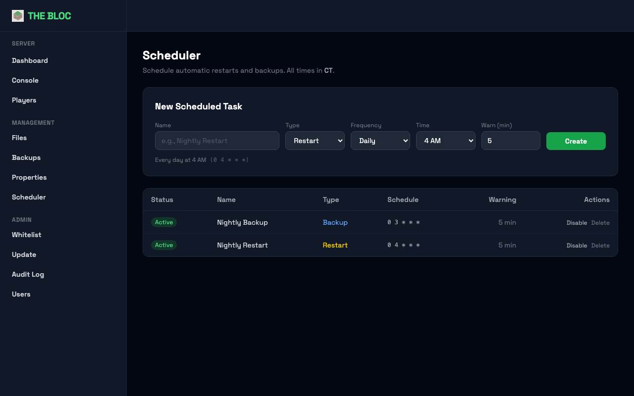Click the Create button
This screenshot has width=634, height=396.
click(576, 141)
